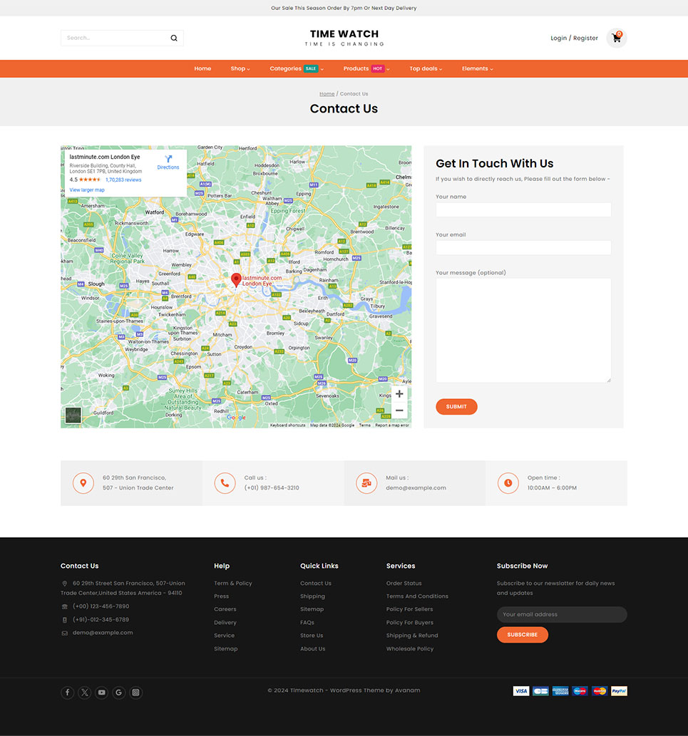
Task: Open the Login / Register link
Action: [574, 38]
